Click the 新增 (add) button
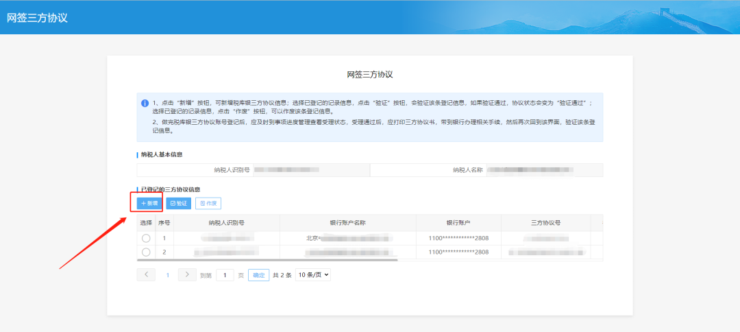 coord(149,203)
